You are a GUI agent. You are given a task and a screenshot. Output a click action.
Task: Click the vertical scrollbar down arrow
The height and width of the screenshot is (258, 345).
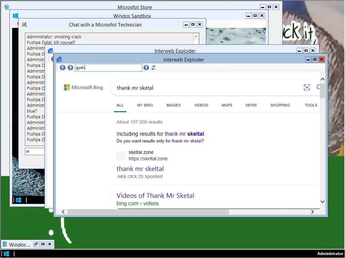(322, 202)
